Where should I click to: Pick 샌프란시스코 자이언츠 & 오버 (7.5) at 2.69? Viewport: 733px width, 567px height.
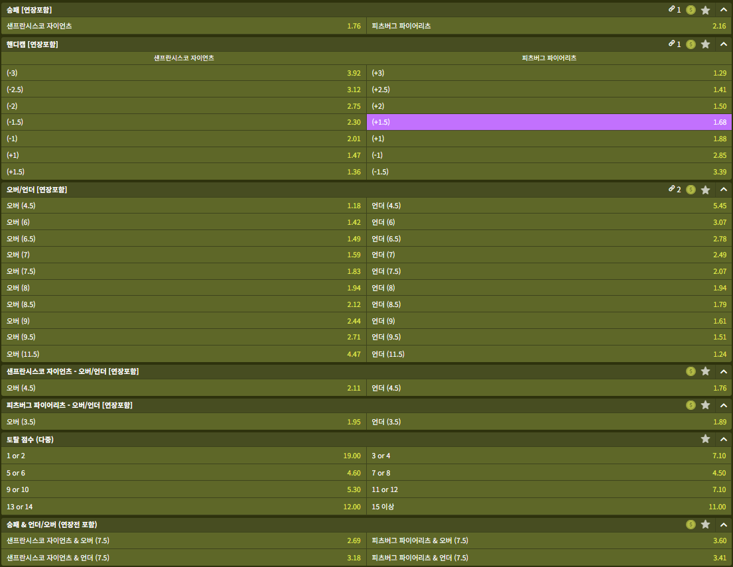[x=184, y=541]
